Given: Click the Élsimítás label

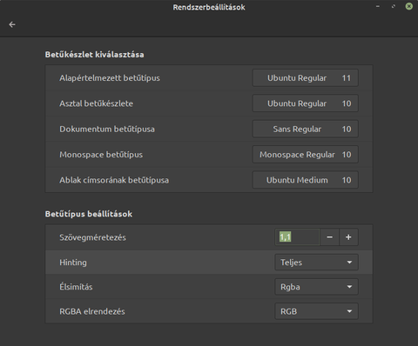Looking at the screenshot, I should click(76, 287).
